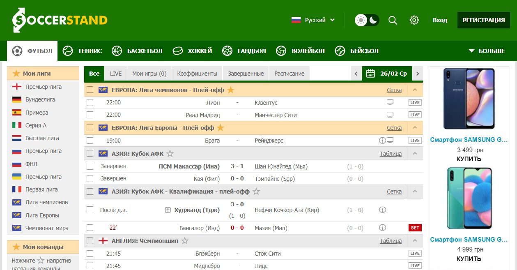Image resolution: width=517 pixels, height=270 pixels.
Task: Toggle the light/dark theme switch
Action: pos(367,20)
